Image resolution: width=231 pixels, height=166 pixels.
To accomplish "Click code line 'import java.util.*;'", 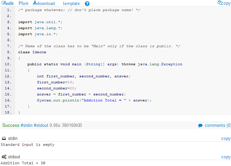I will [x=40, y=22].
